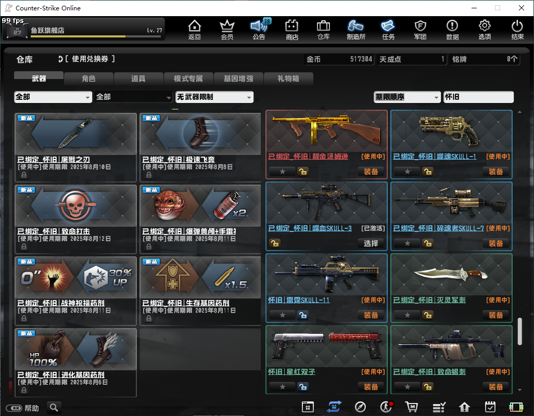Viewport: 534px width, 416px height.
Task: Select the 致命打击 skull item thumbnail
Action: pyautogui.click(x=75, y=206)
